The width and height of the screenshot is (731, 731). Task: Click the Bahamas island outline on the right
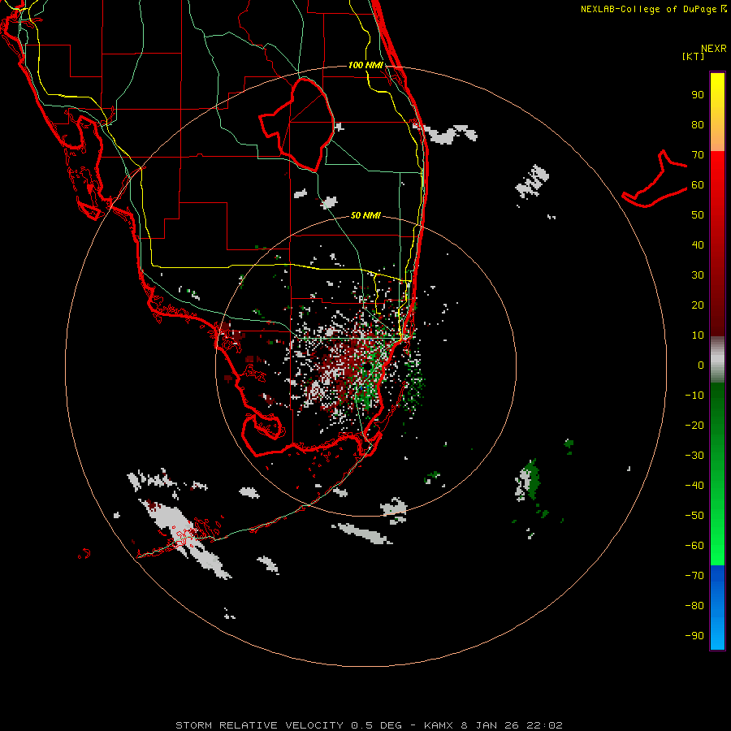tap(655, 179)
